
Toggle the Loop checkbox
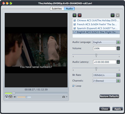click(x=73, y=86)
